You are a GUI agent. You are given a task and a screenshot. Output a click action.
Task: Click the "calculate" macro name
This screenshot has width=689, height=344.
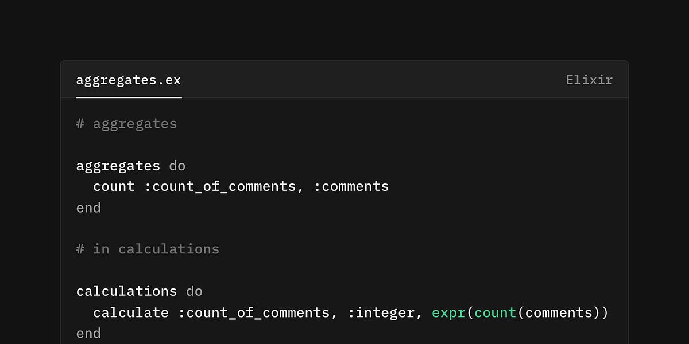[131, 312]
